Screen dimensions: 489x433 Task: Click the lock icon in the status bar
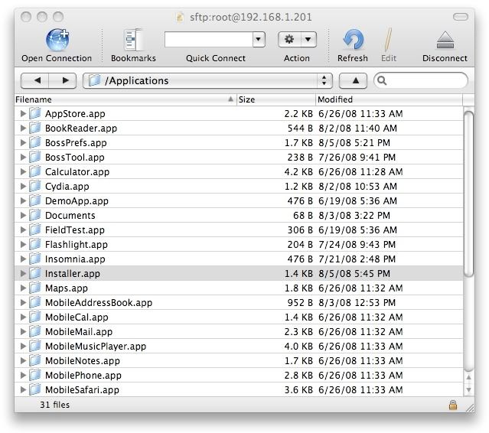(x=453, y=405)
